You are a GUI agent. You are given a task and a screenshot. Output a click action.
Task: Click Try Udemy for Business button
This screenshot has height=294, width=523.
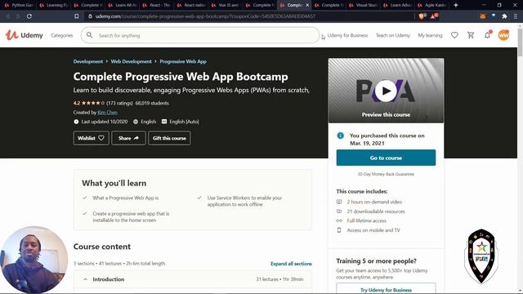[386, 289]
